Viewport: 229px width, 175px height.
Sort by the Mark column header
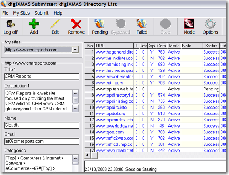[174, 46]
